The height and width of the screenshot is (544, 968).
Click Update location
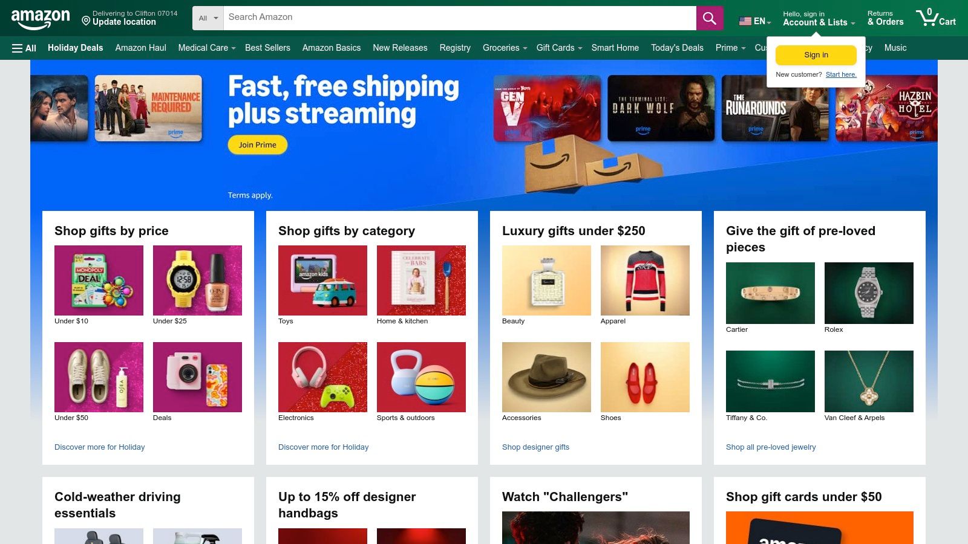(x=124, y=22)
